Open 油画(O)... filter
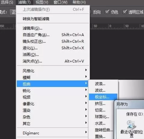Viewport: 144px width, 139px height. [x=53, y=55]
